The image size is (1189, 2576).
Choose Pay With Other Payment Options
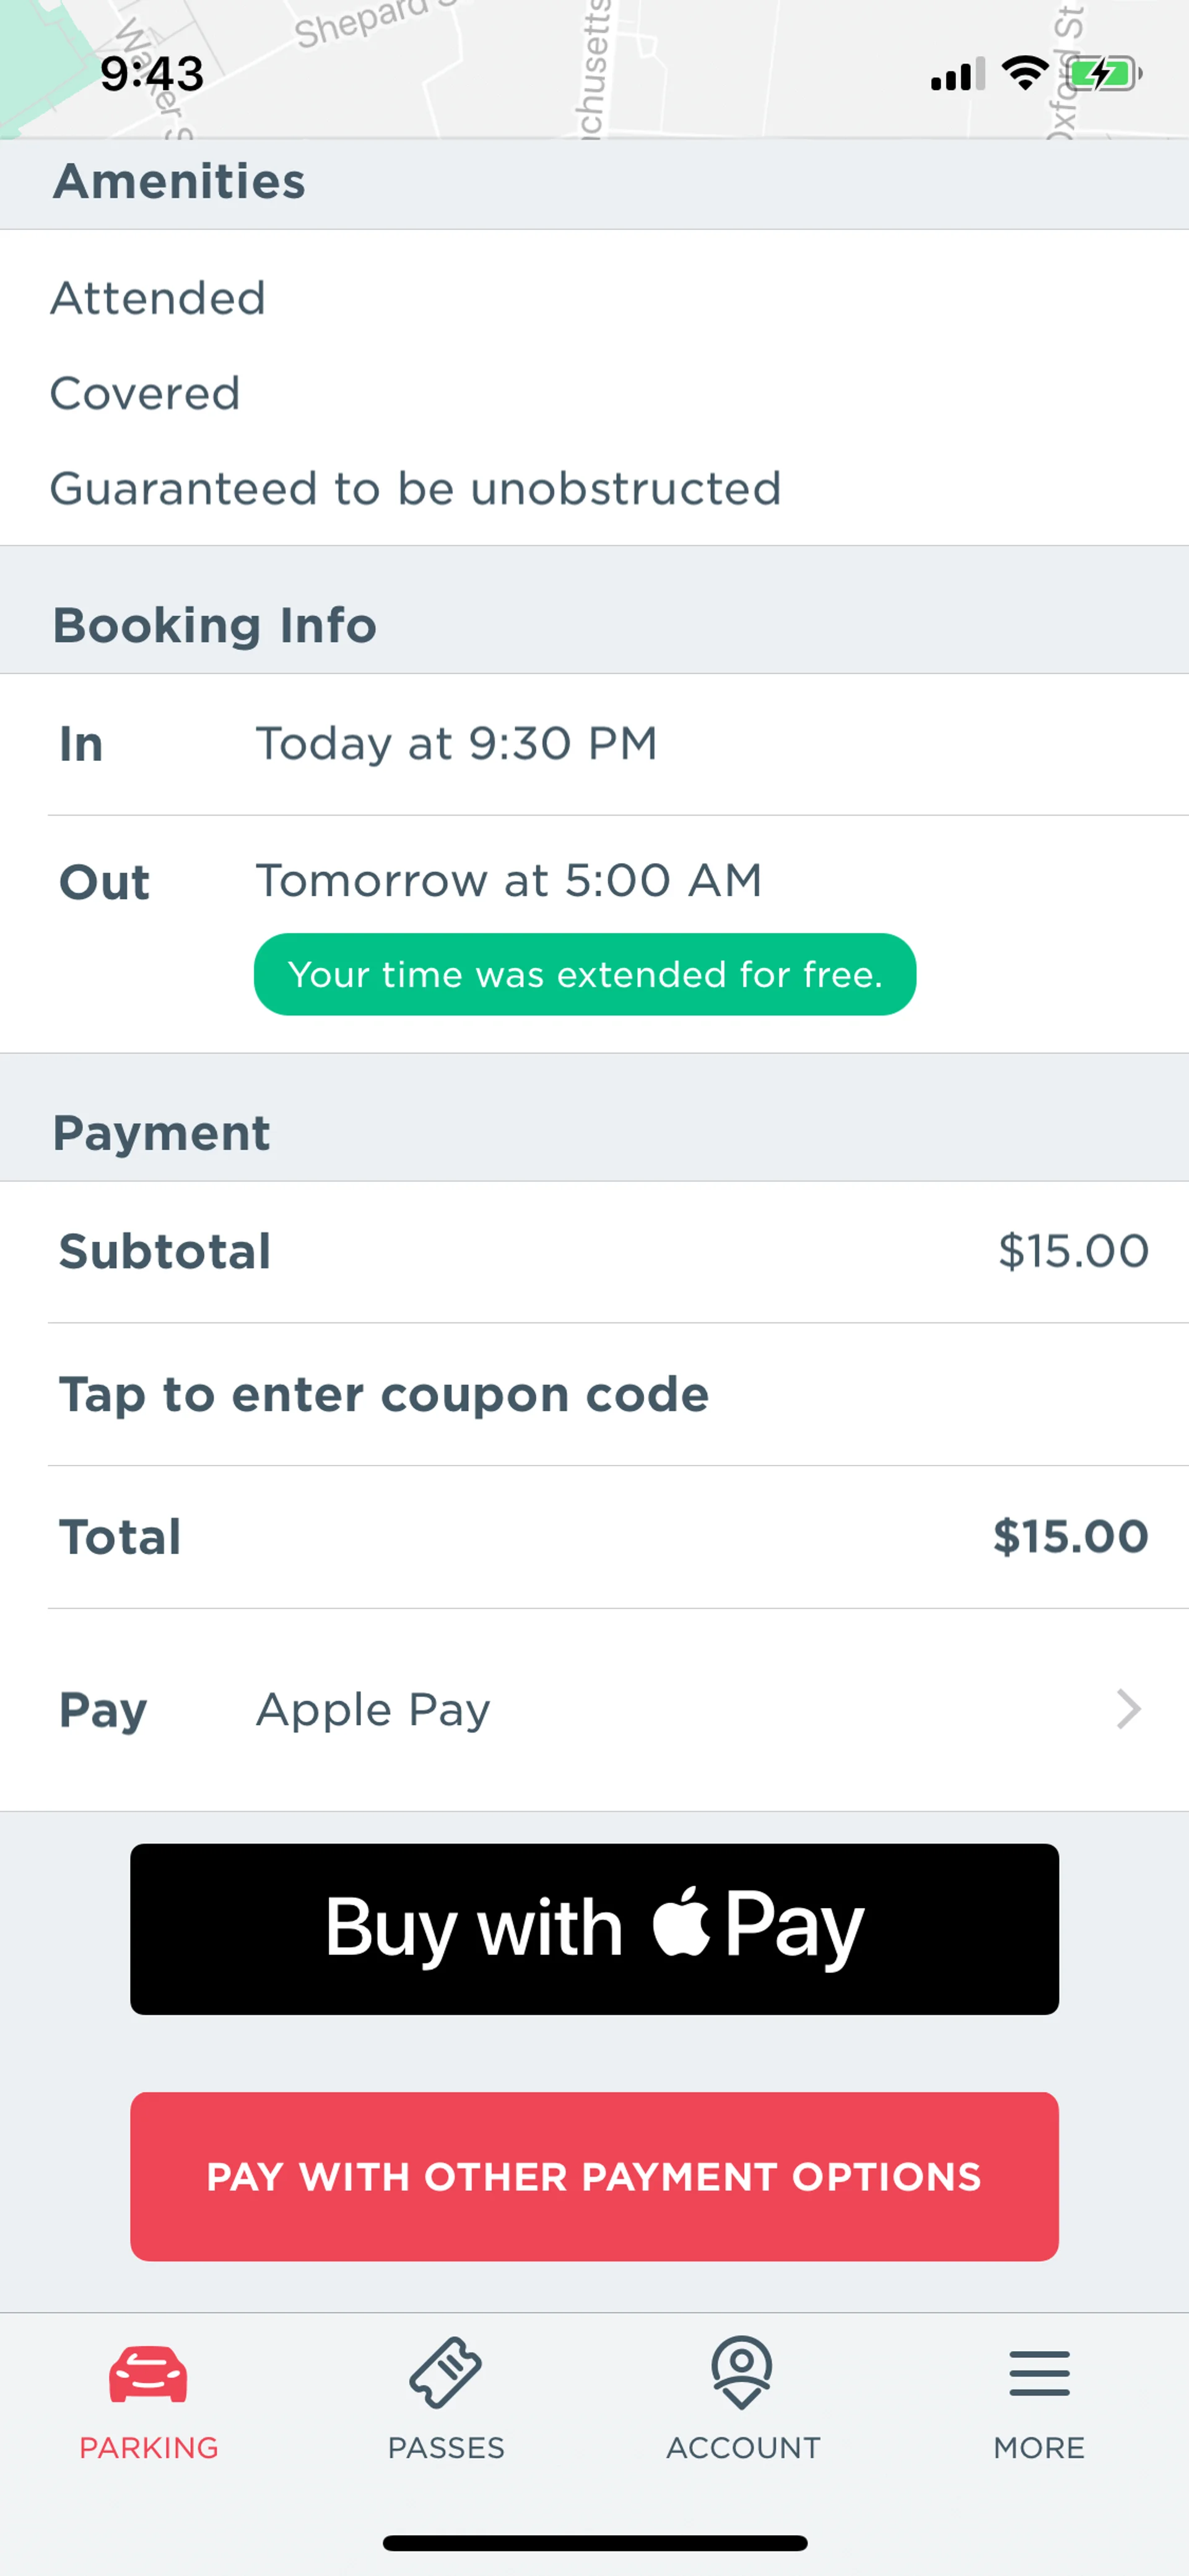click(594, 2176)
